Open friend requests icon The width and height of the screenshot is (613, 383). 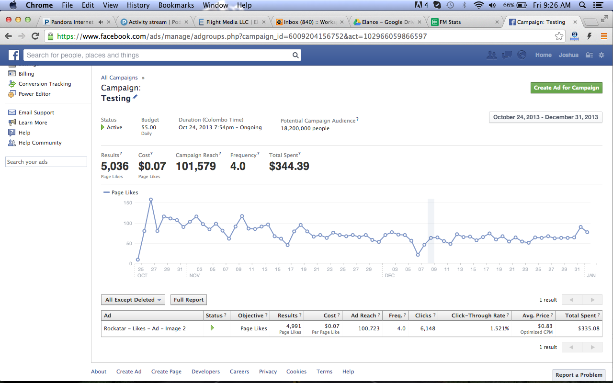pyautogui.click(x=491, y=55)
